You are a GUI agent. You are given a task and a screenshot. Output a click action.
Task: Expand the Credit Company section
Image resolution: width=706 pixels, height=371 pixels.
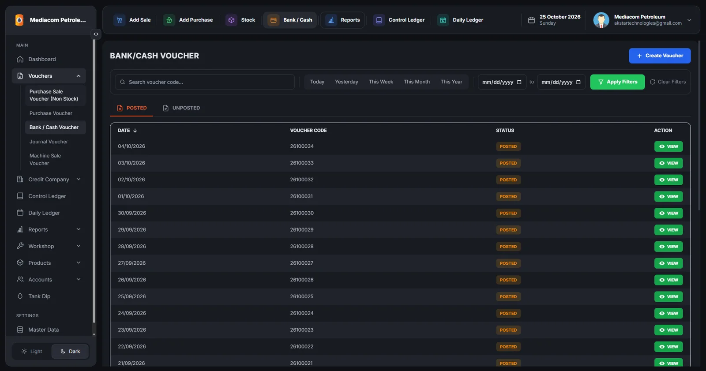(49, 179)
